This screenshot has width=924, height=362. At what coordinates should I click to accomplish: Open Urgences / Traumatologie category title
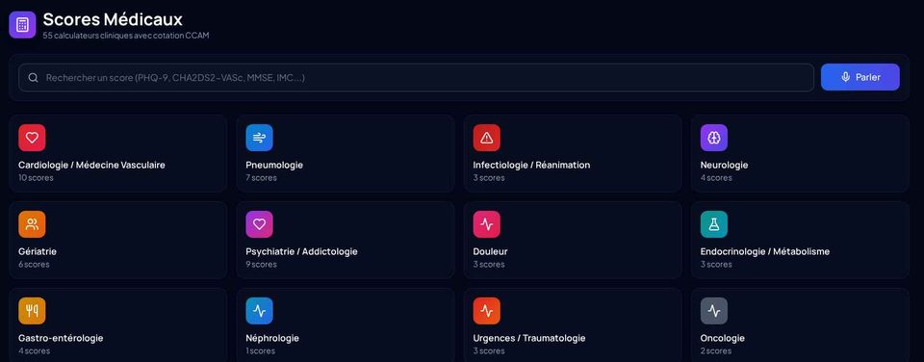[529, 339]
